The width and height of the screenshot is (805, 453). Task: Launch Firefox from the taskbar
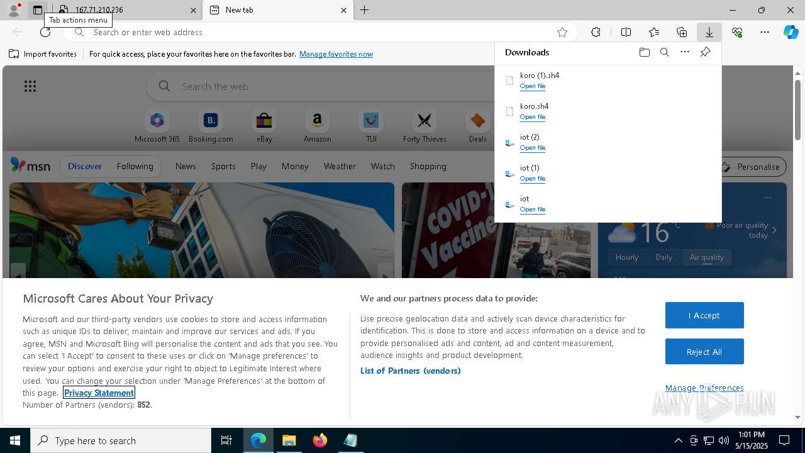pyautogui.click(x=320, y=440)
